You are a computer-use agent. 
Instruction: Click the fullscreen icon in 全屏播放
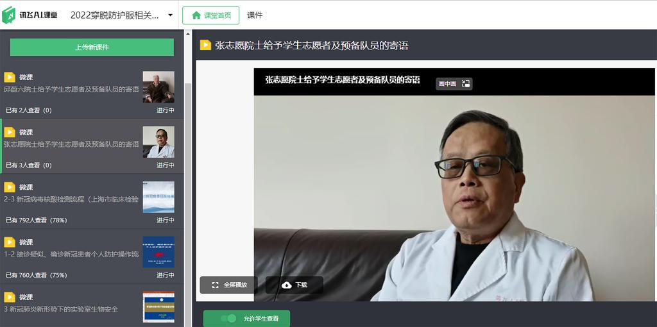click(x=216, y=285)
